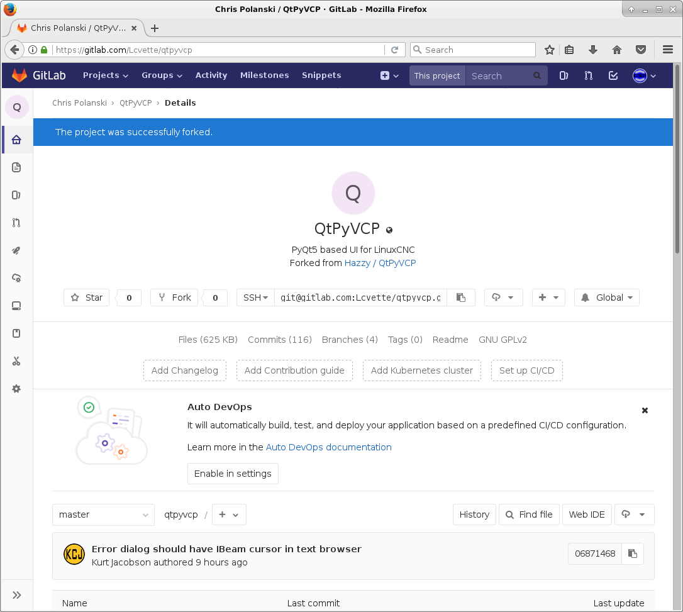Open the Branches (4) link

pos(350,340)
